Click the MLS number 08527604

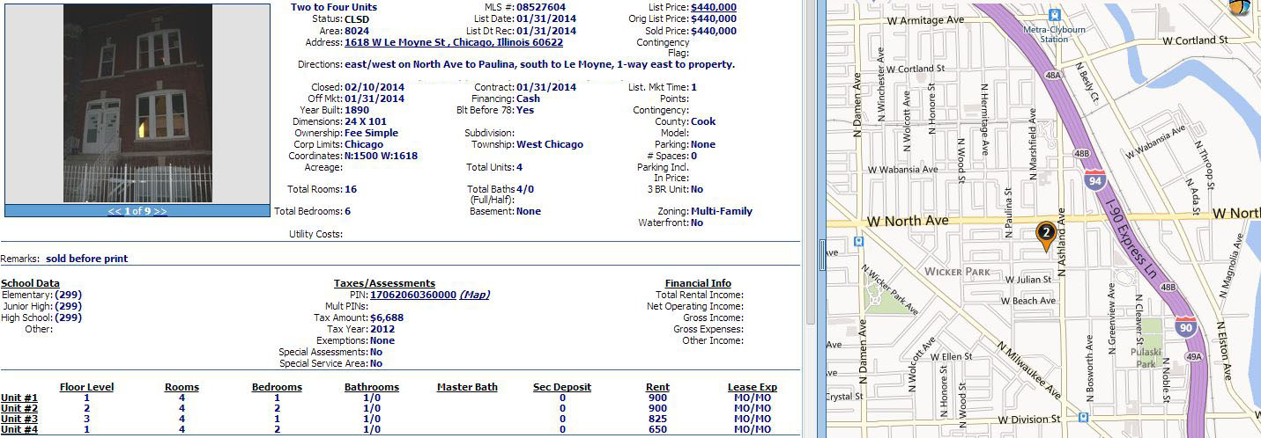[x=541, y=7]
